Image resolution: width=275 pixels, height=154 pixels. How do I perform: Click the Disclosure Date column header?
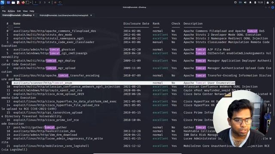(x=136, y=24)
